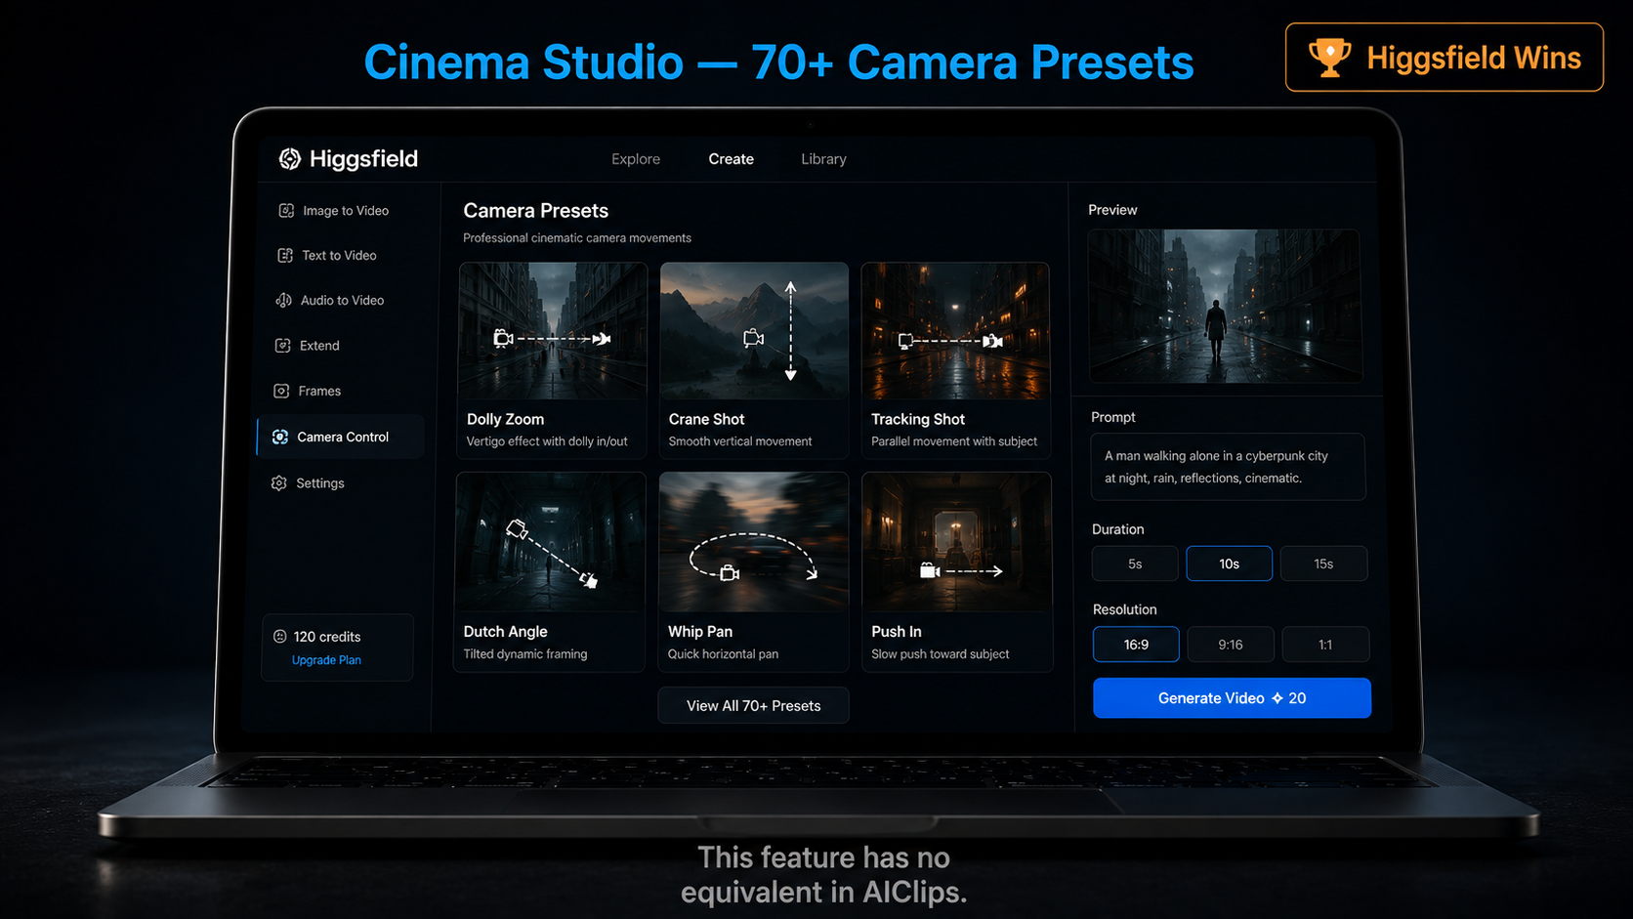The image size is (1633, 919).
Task: Click 'Smooth vertical movement' description
Action: pyautogui.click(x=740, y=441)
